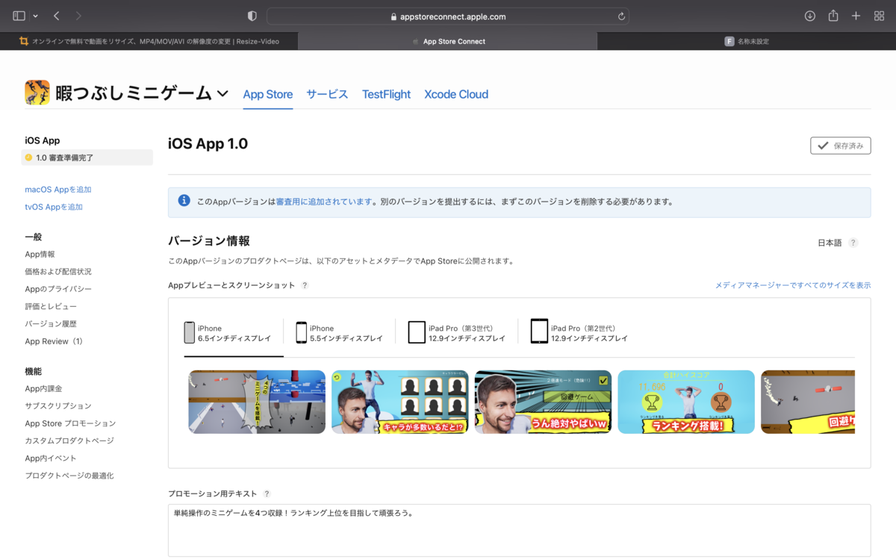Open the sidebar dropdown chevron

coord(35,16)
